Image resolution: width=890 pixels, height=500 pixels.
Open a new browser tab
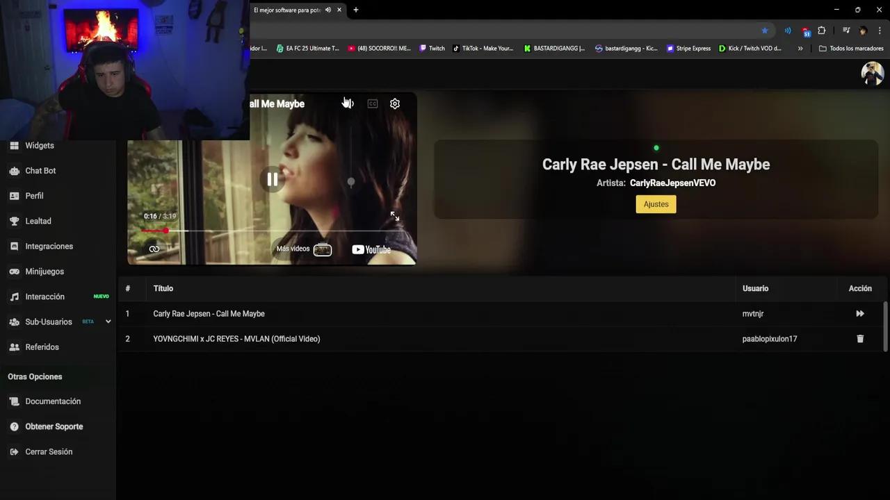click(356, 10)
